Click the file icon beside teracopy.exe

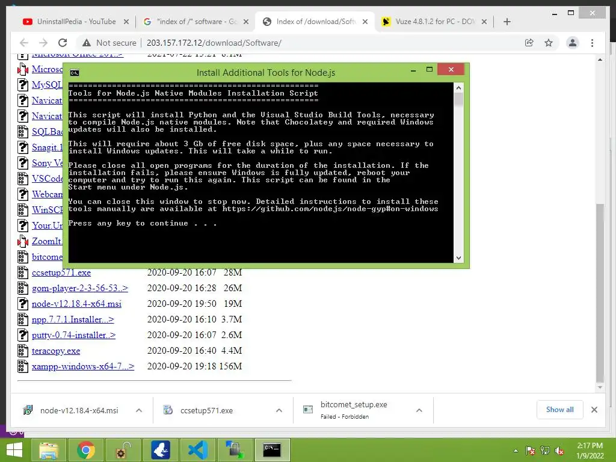pyautogui.click(x=23, y=351)
